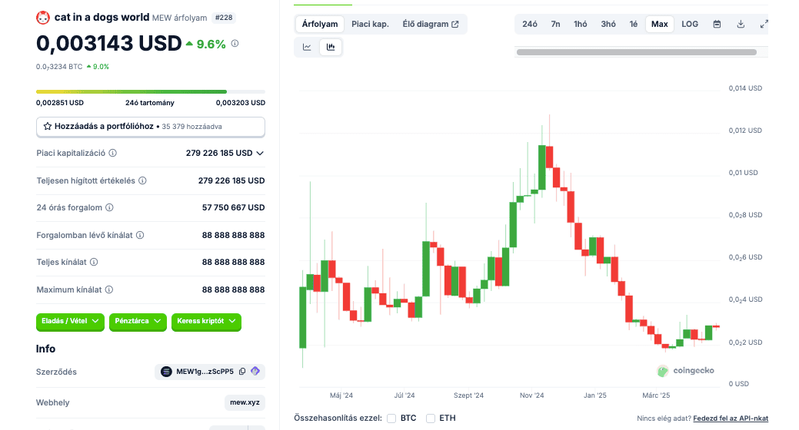The width and height of the screenshot is (799, 430).
Task: Set chart range to 24ó
Action: click(x=530, y=24)
